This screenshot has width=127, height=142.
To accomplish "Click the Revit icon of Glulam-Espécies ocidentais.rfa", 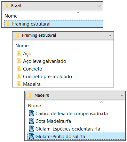I will [x=32, y=129].
